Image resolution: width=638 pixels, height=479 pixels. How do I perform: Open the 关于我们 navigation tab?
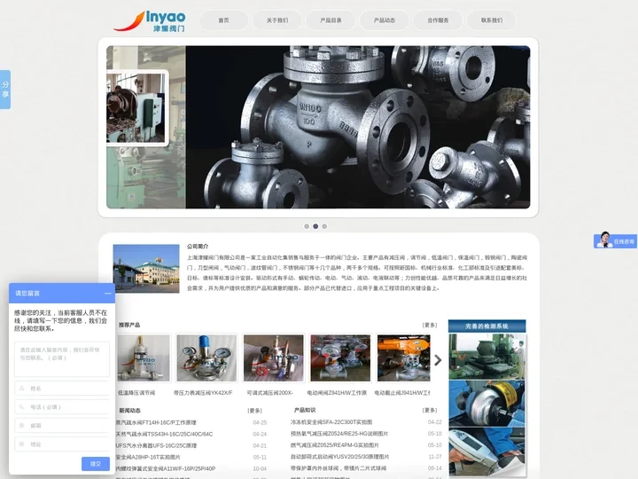277,20
